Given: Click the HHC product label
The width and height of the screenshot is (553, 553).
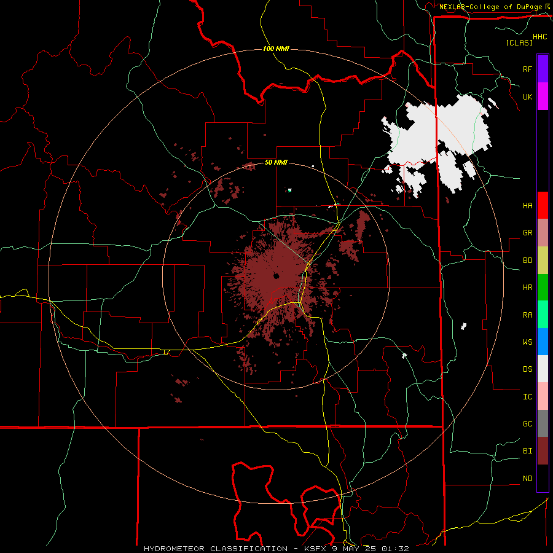Looking at the screenshot, I should pos(540,37).
